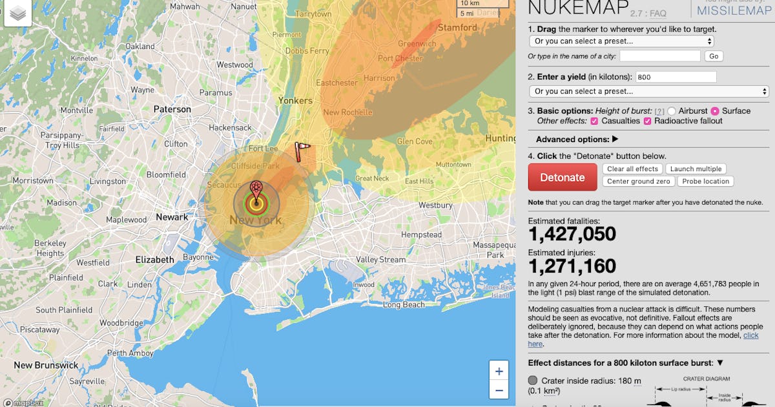Zoom out using the minus map control

click(499, 390)
